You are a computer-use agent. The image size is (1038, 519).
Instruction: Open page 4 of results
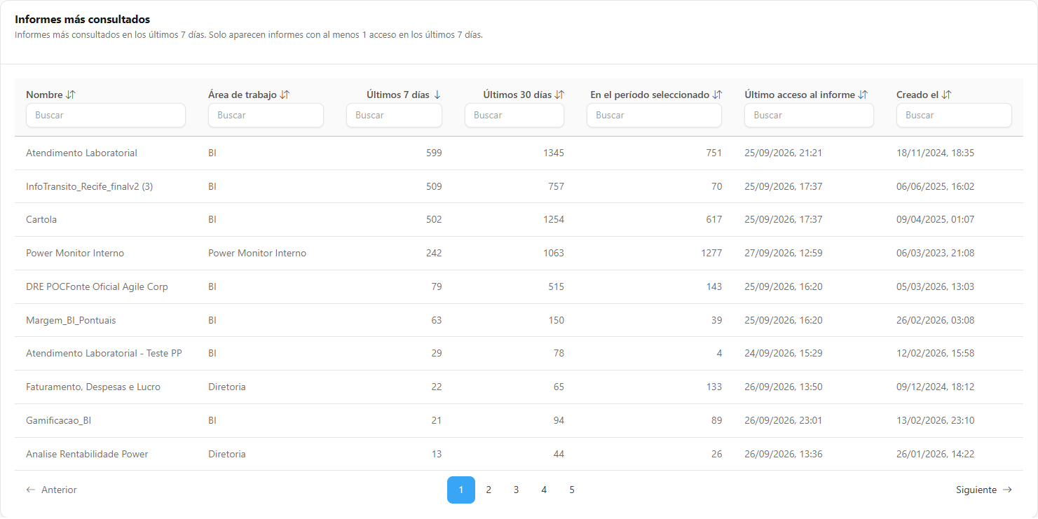(x=544, y=490)
